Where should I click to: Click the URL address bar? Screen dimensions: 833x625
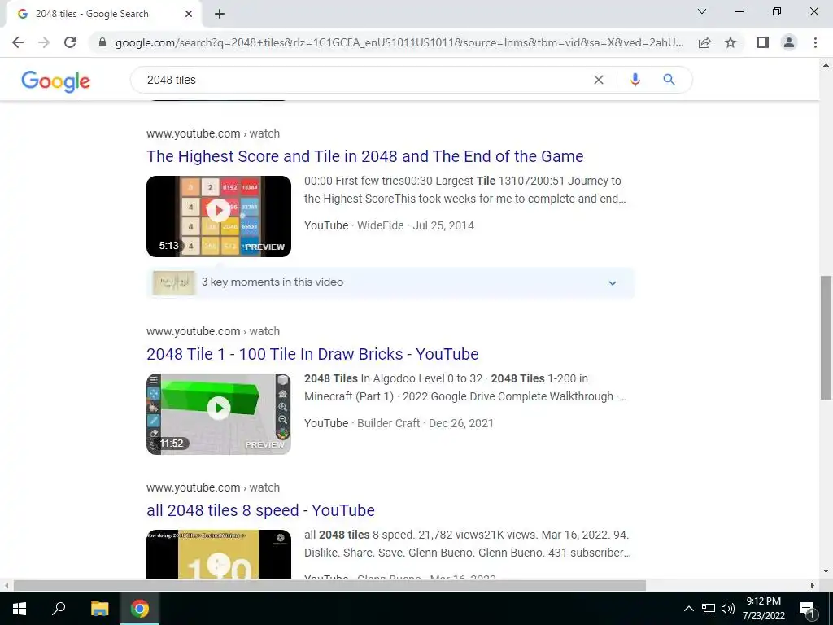[399, 42]
